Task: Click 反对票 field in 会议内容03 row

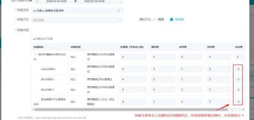Action: [191, 90]
